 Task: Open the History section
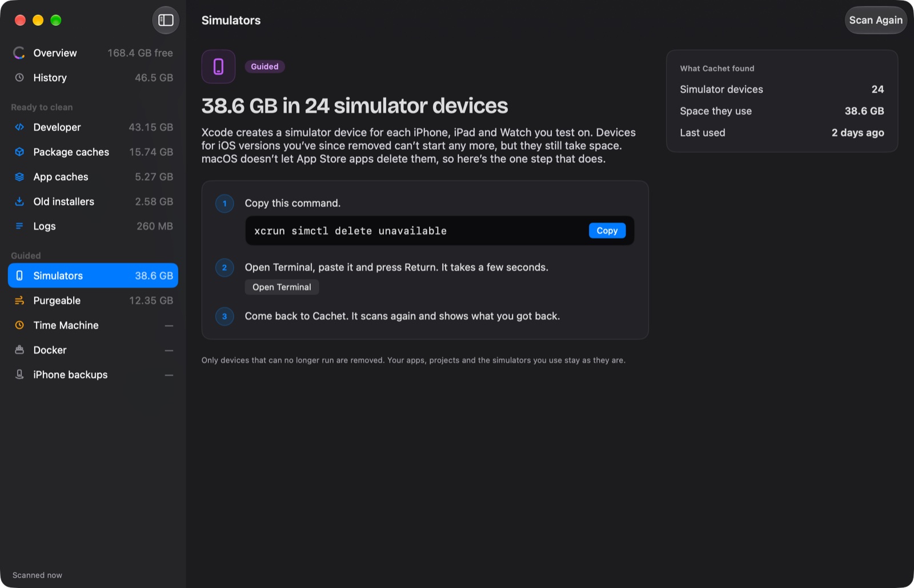93,78
